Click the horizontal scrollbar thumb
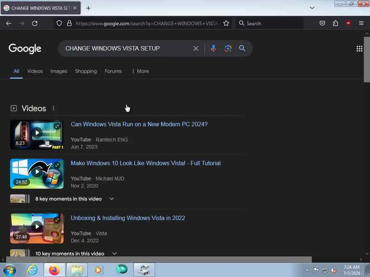 pos(159,259)
